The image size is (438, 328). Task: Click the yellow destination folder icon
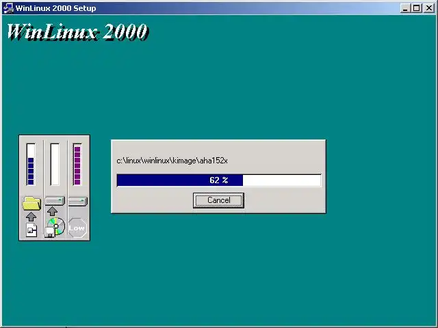point(31,203)
